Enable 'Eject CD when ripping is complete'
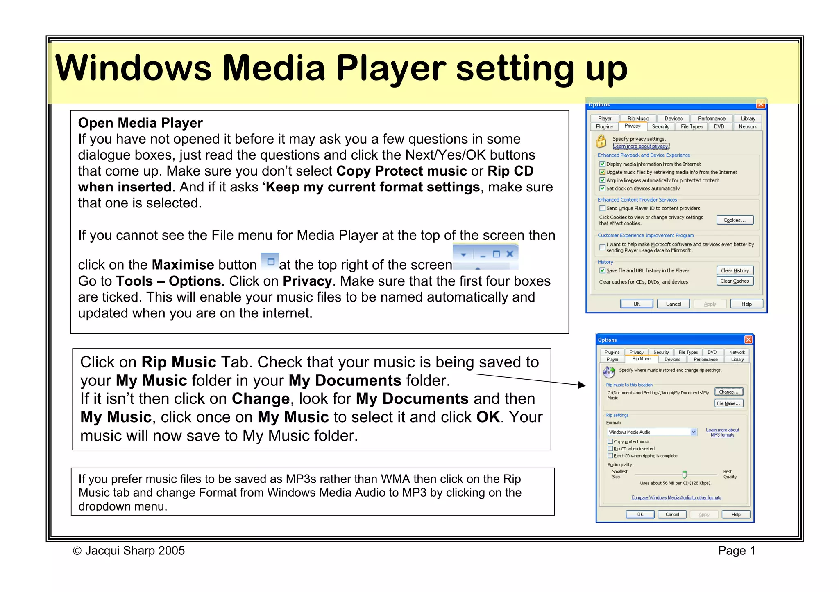 (x=610, y=456)
